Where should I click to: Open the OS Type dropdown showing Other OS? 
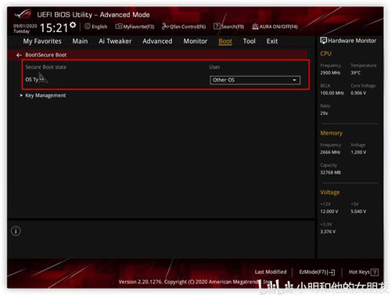(255, 80)
